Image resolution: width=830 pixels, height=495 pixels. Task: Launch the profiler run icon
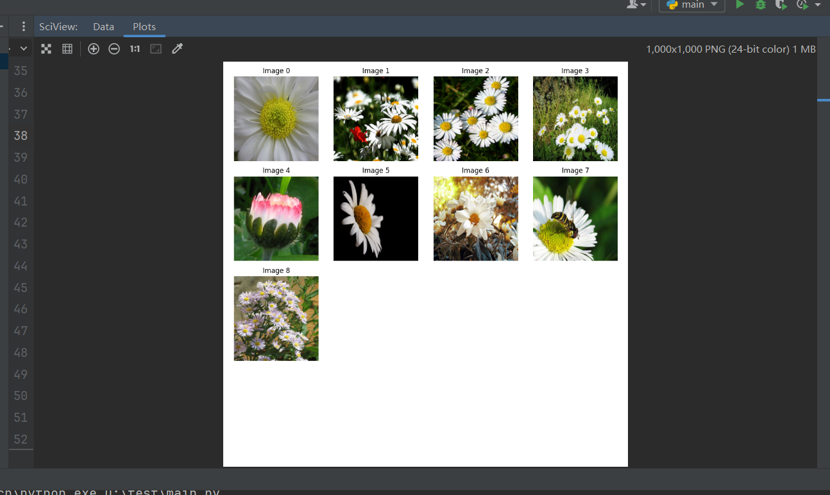pos(802,4)
